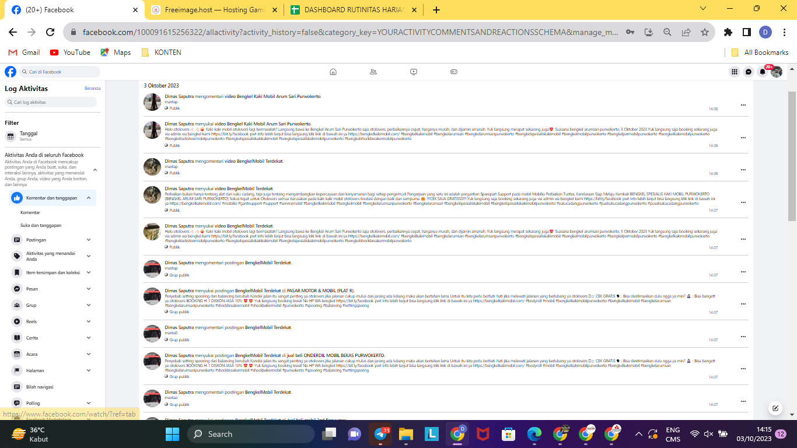The width and height of the screenshot is (797, 448).
Task: Reload the current page
Action: [x=50, y=32]
